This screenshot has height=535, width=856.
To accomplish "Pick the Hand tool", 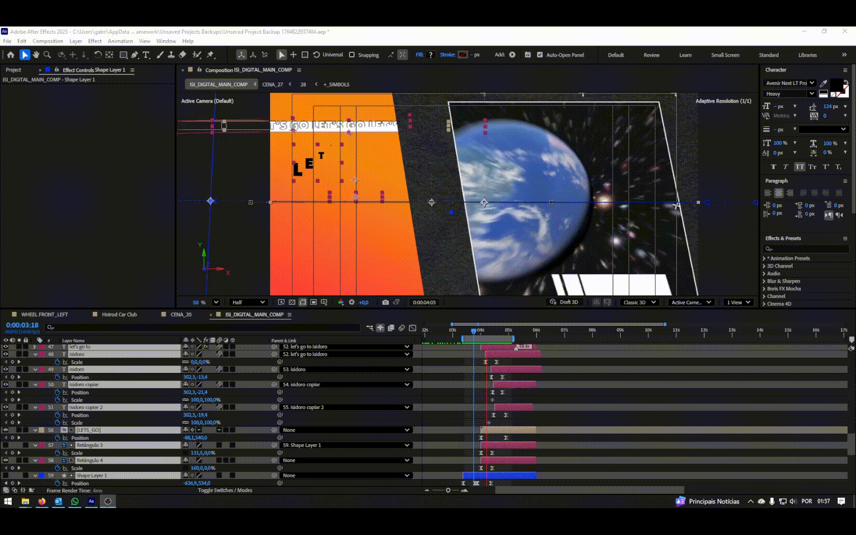I will [x=36, y=55].
